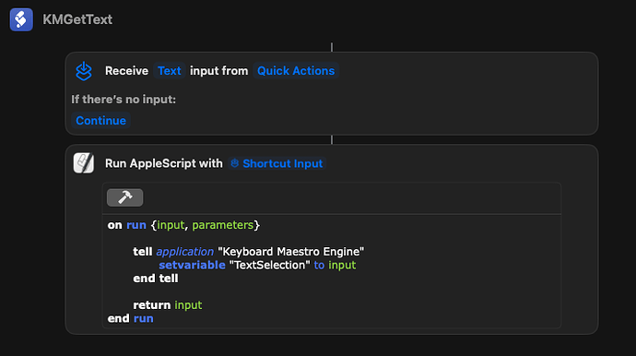
Task: Click the "If there's no input:" label
Action: (124, 100)
